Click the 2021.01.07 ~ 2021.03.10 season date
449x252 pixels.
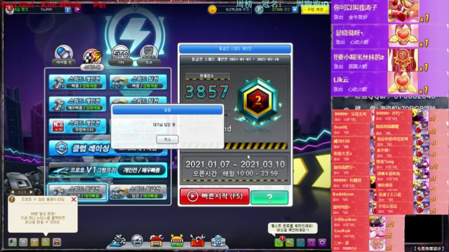tap(235, 164)
